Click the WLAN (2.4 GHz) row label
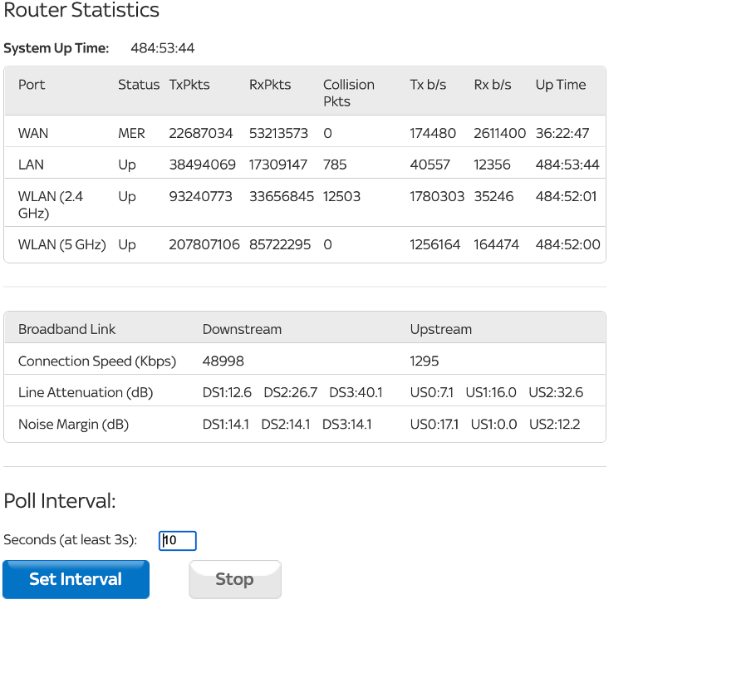Viewport: 751px width, 698px height. pos(51,204)
